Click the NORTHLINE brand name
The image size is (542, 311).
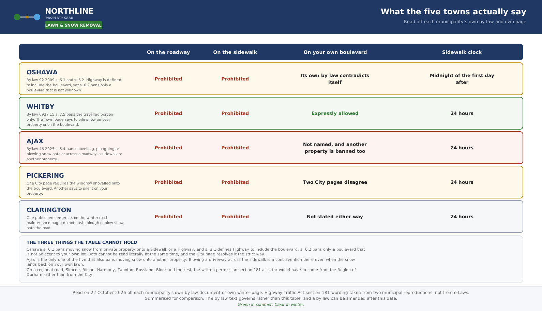[69, 11]
